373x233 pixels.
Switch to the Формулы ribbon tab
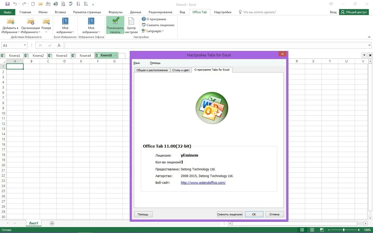coord(116,12)
